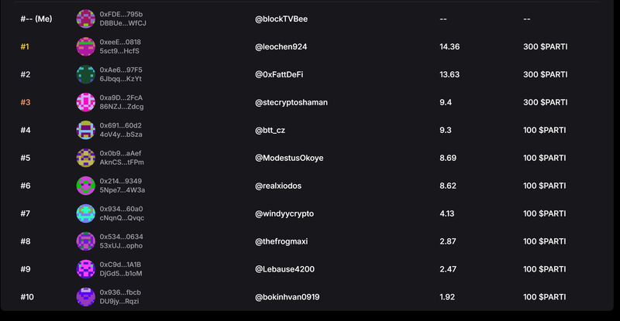Click the green-faced avatar of @realxiodos
Screen dimensions: 620x321
point(85,186)
